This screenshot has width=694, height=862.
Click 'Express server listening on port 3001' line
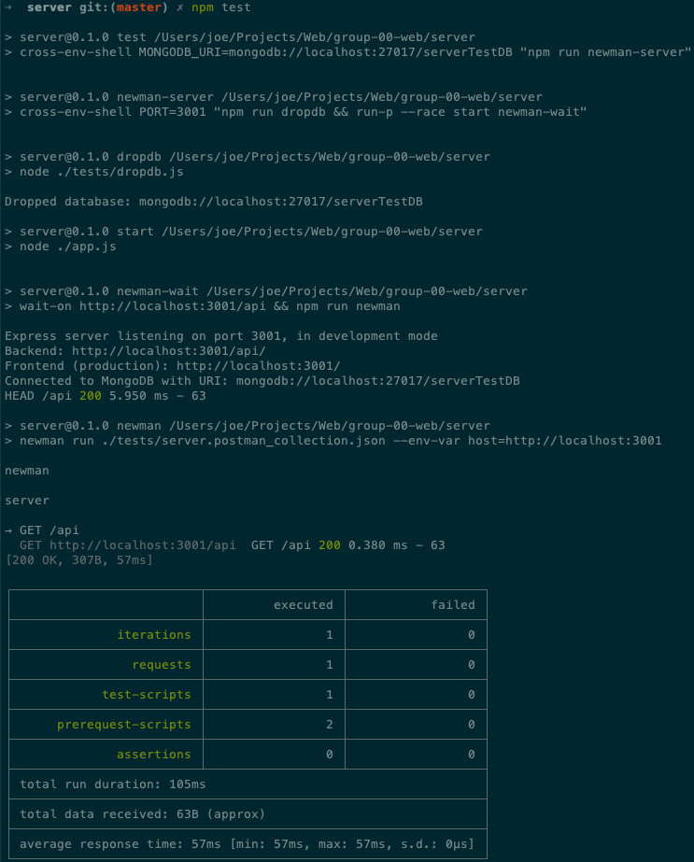[x=221, y=336]
